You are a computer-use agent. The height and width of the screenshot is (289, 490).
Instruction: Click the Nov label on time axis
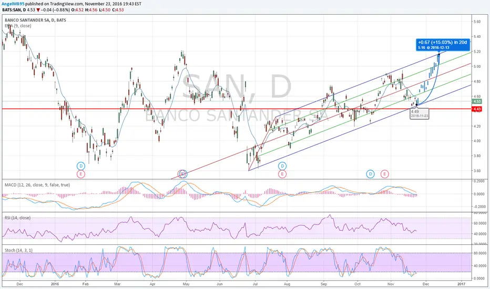[391, 284]
